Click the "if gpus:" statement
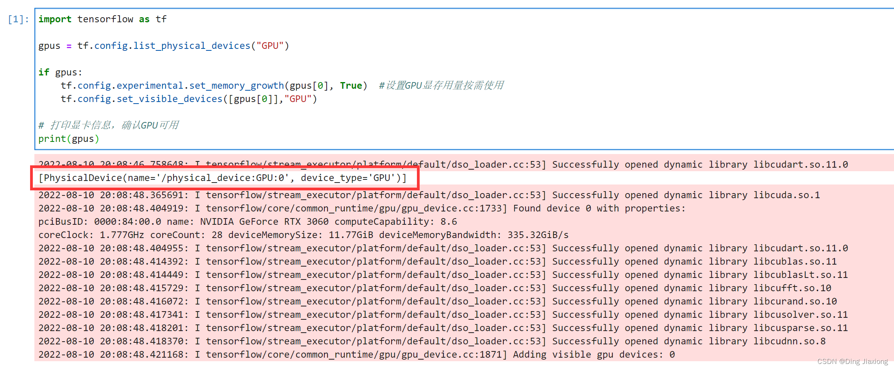Viewport: 894px width, 369px height. click(x=60, y=72)
